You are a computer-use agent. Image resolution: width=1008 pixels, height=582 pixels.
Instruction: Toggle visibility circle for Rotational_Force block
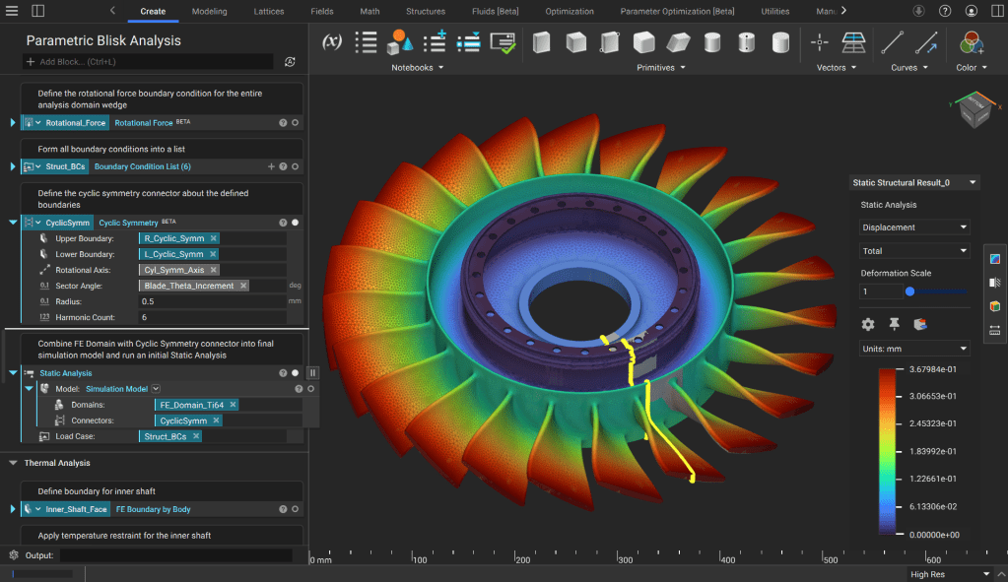click(295, 123)
